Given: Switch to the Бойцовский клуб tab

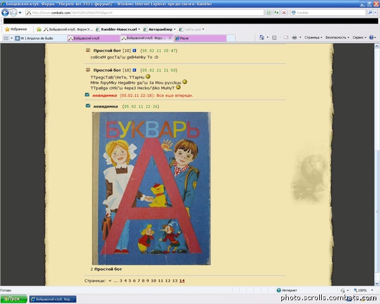Looking at the screenshot, I should [x=94, y=38].
